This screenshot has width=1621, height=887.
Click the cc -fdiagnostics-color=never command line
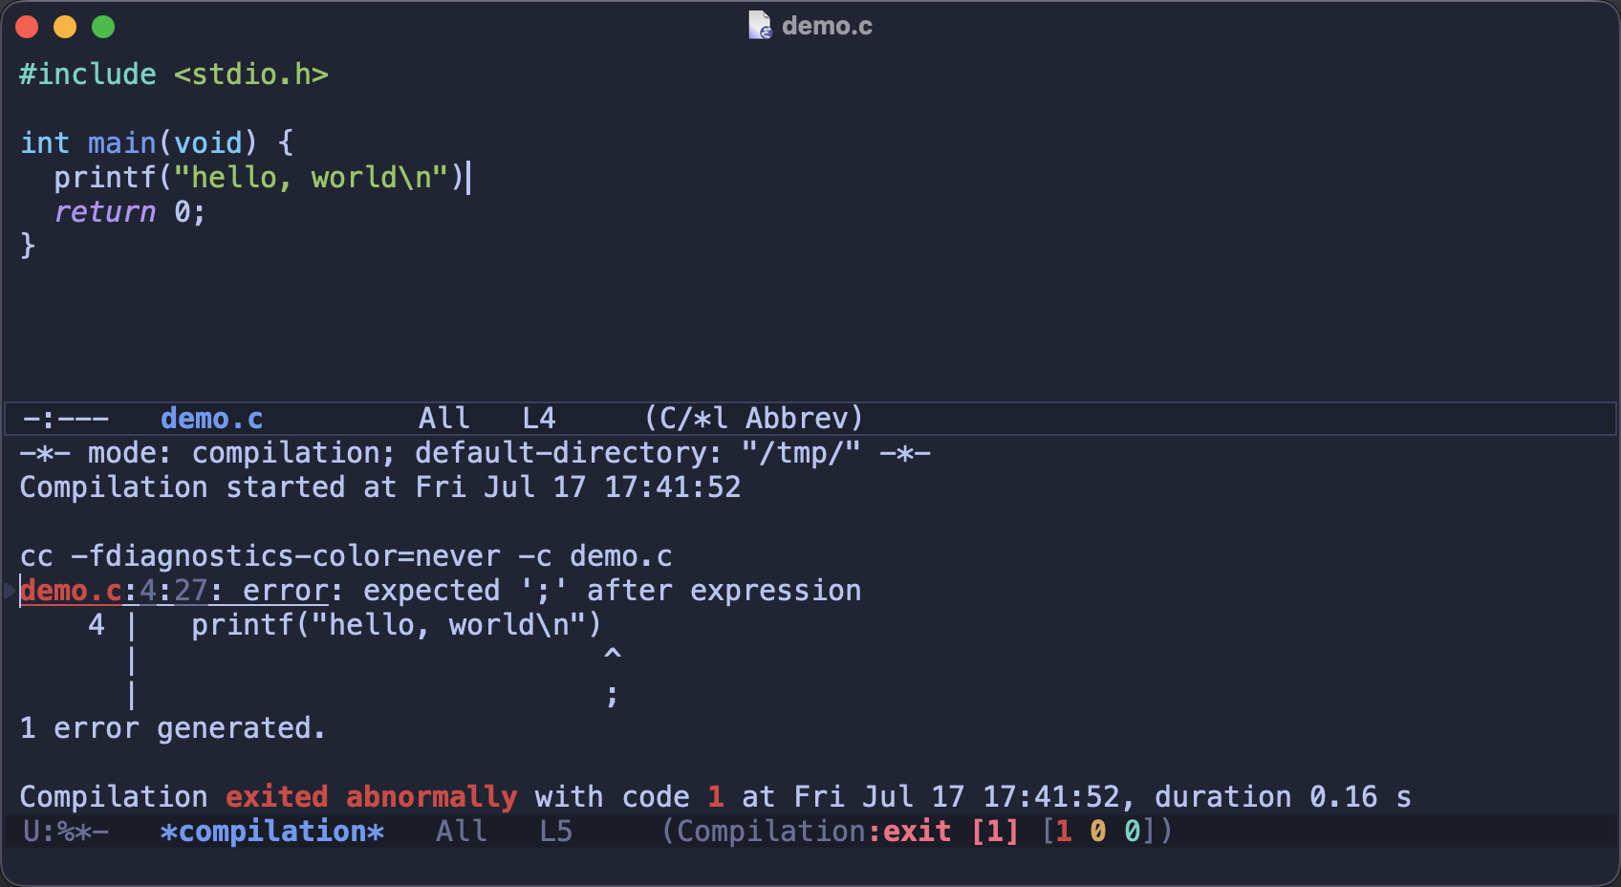(x=346, y=556)
